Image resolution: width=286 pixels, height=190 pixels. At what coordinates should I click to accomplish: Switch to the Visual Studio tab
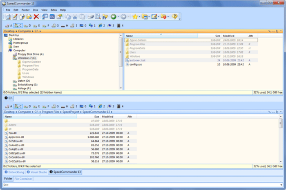point(37,172)
